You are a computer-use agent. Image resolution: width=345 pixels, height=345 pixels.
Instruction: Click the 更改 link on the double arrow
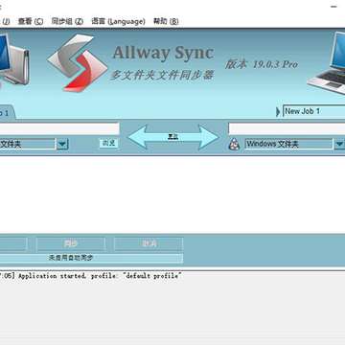coord(172,137)
